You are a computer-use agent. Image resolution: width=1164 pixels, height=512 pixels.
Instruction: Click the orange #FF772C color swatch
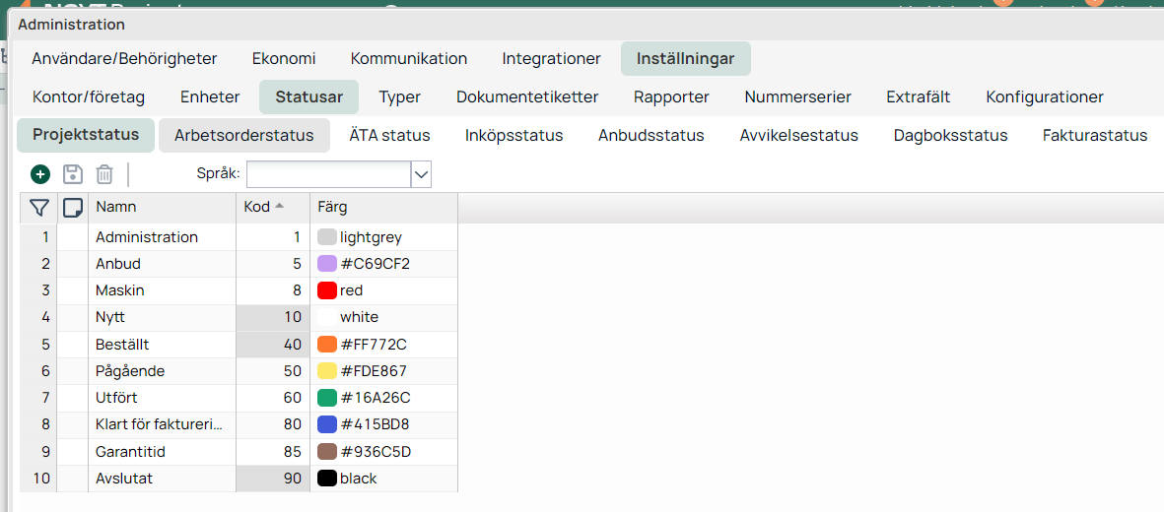[x=327, y=345]
